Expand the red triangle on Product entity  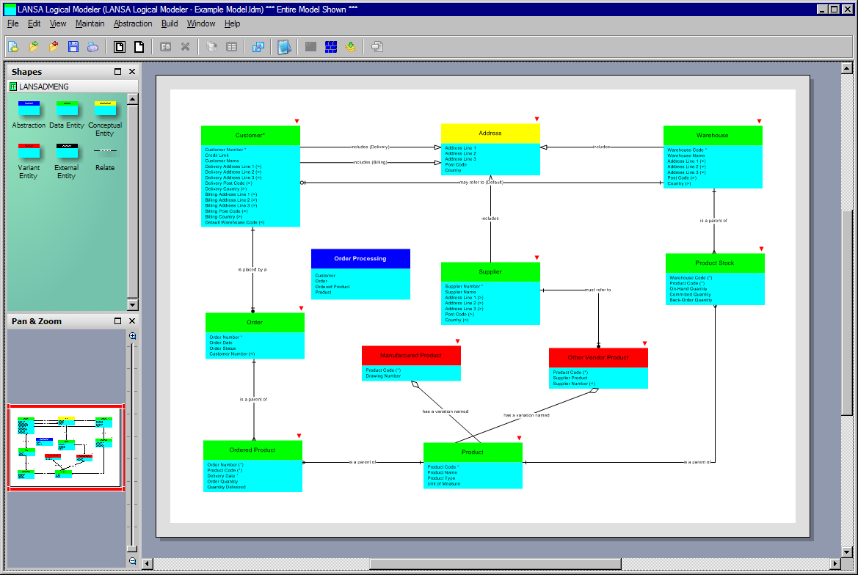tap(520, 439)
